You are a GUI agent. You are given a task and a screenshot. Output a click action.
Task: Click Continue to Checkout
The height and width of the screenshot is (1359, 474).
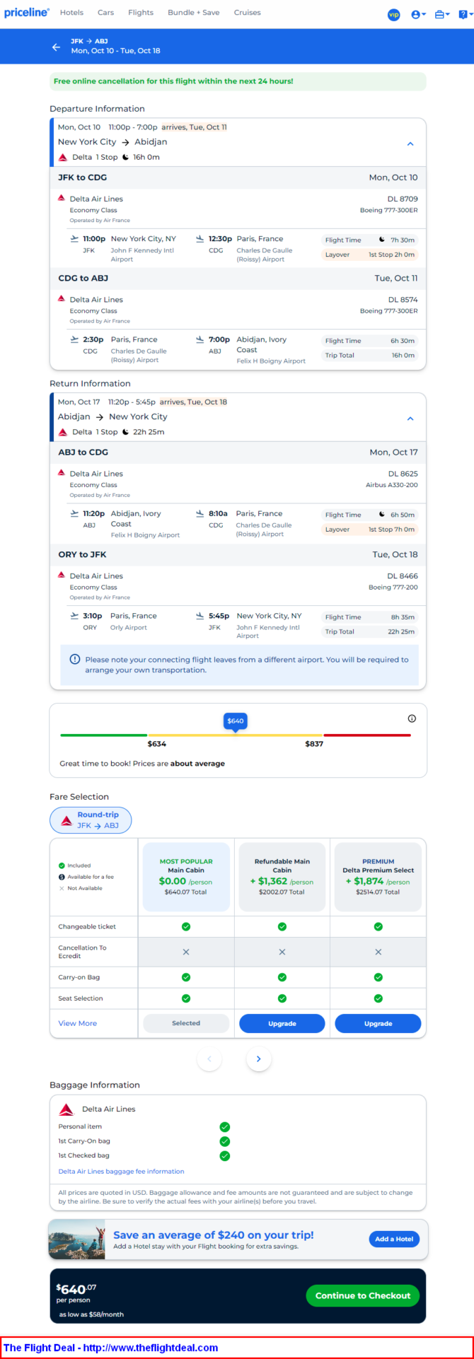coord(363,1295)
